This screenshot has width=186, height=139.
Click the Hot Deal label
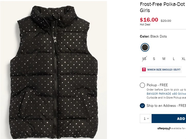pos(145,25)
